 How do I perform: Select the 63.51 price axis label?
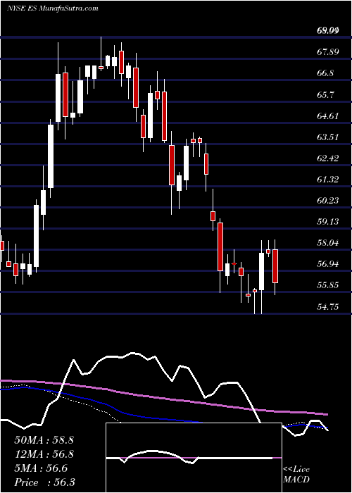[328, 137]
